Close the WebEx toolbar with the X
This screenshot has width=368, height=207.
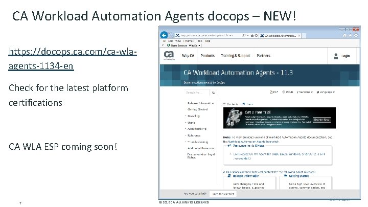pyautogui.click(x=163, y=45)
